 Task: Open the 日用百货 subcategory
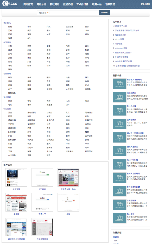89,151
